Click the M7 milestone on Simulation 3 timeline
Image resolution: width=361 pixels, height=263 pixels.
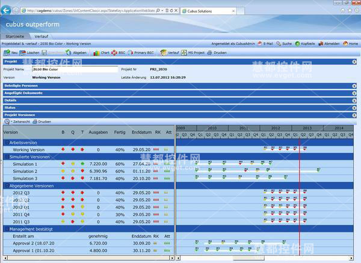[x=285, y=177]
